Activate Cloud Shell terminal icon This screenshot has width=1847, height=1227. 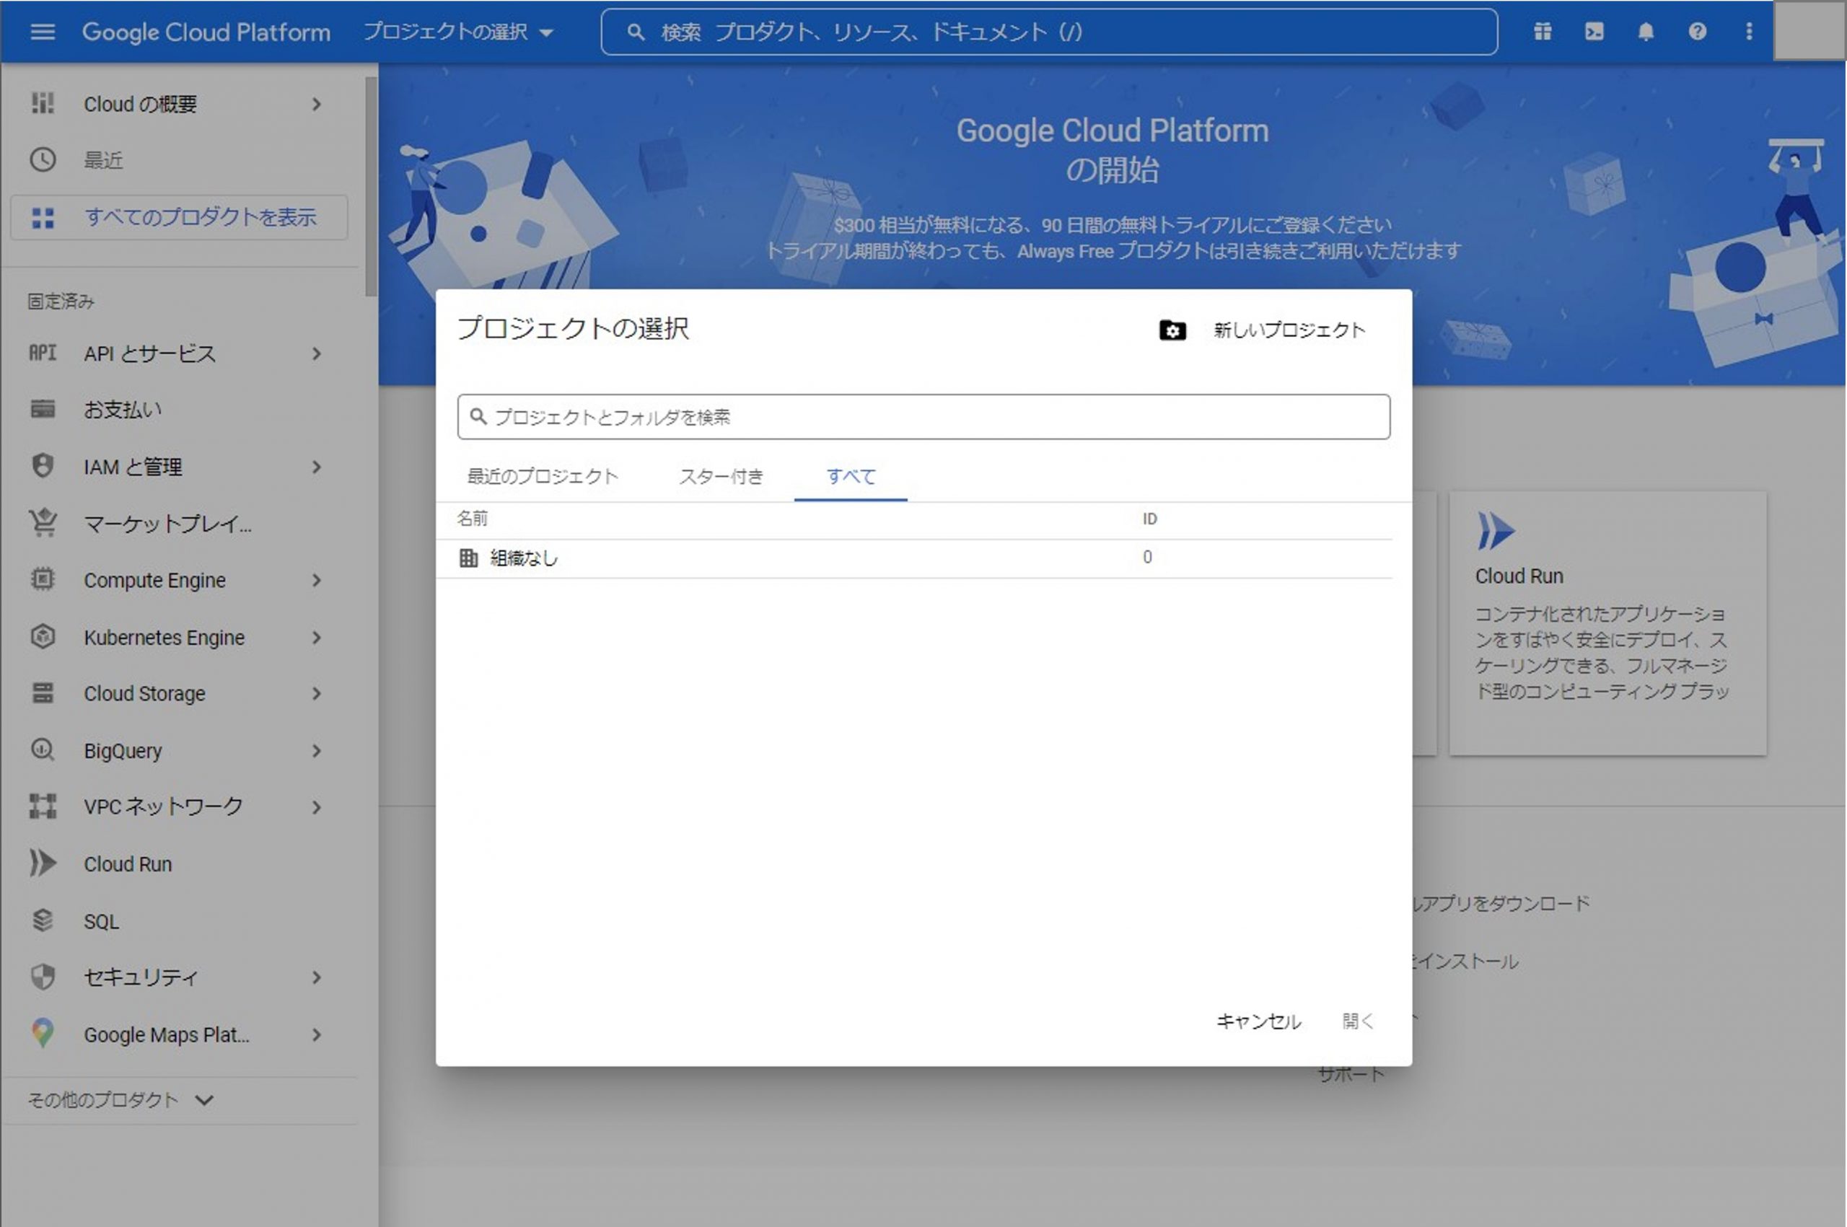click(1594, 32)
